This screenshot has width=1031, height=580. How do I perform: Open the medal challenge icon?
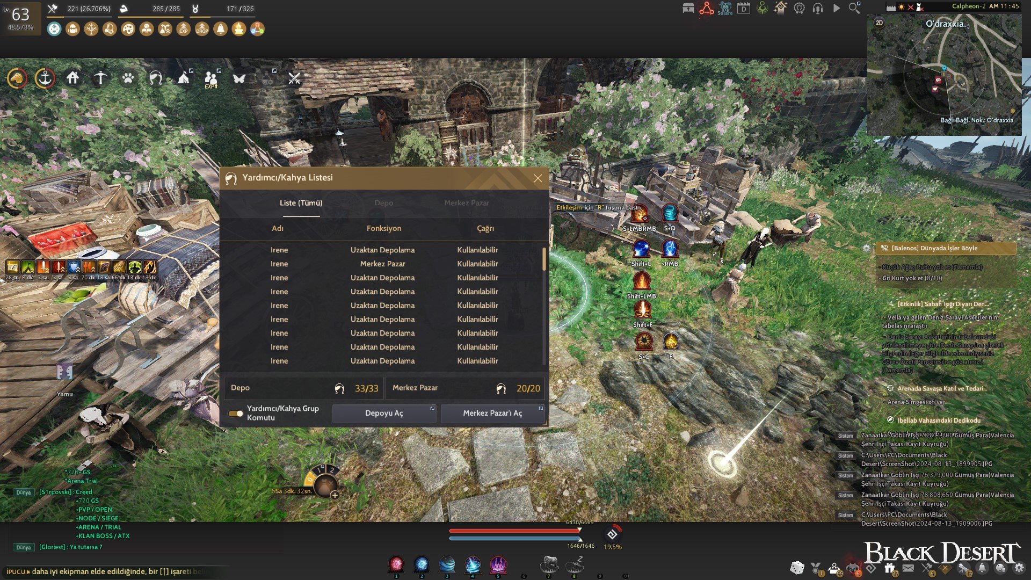tap(816, 568)
